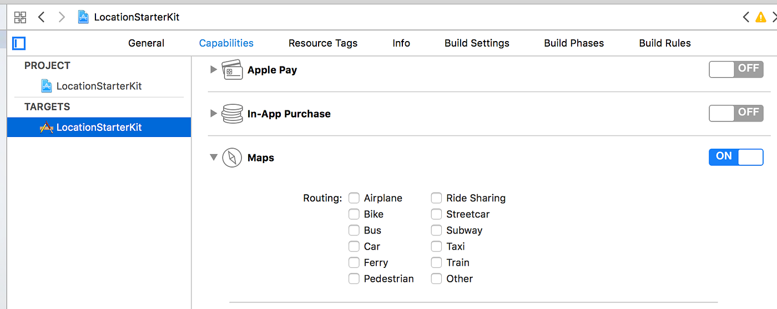777x309 pixels.
Task: Expand the In-App Purchase disclosure triangle
Action: pos(214,114)
